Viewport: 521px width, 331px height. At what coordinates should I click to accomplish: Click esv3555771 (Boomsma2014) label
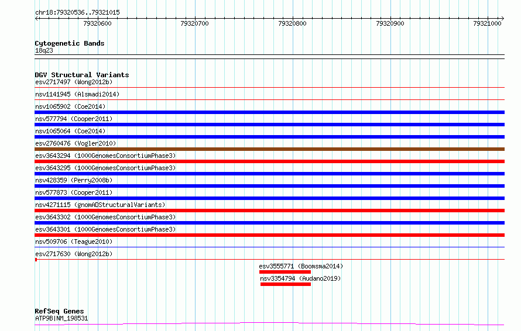pos(301,266)
